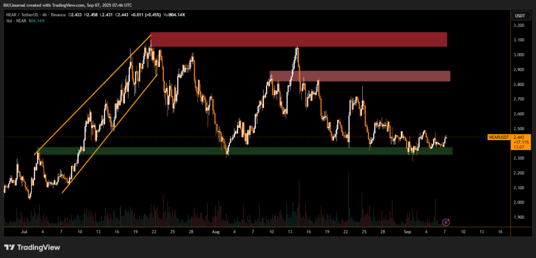536x258 pixels.
Task: Click the Jul label on time axis
Action: tap(24, 231)
